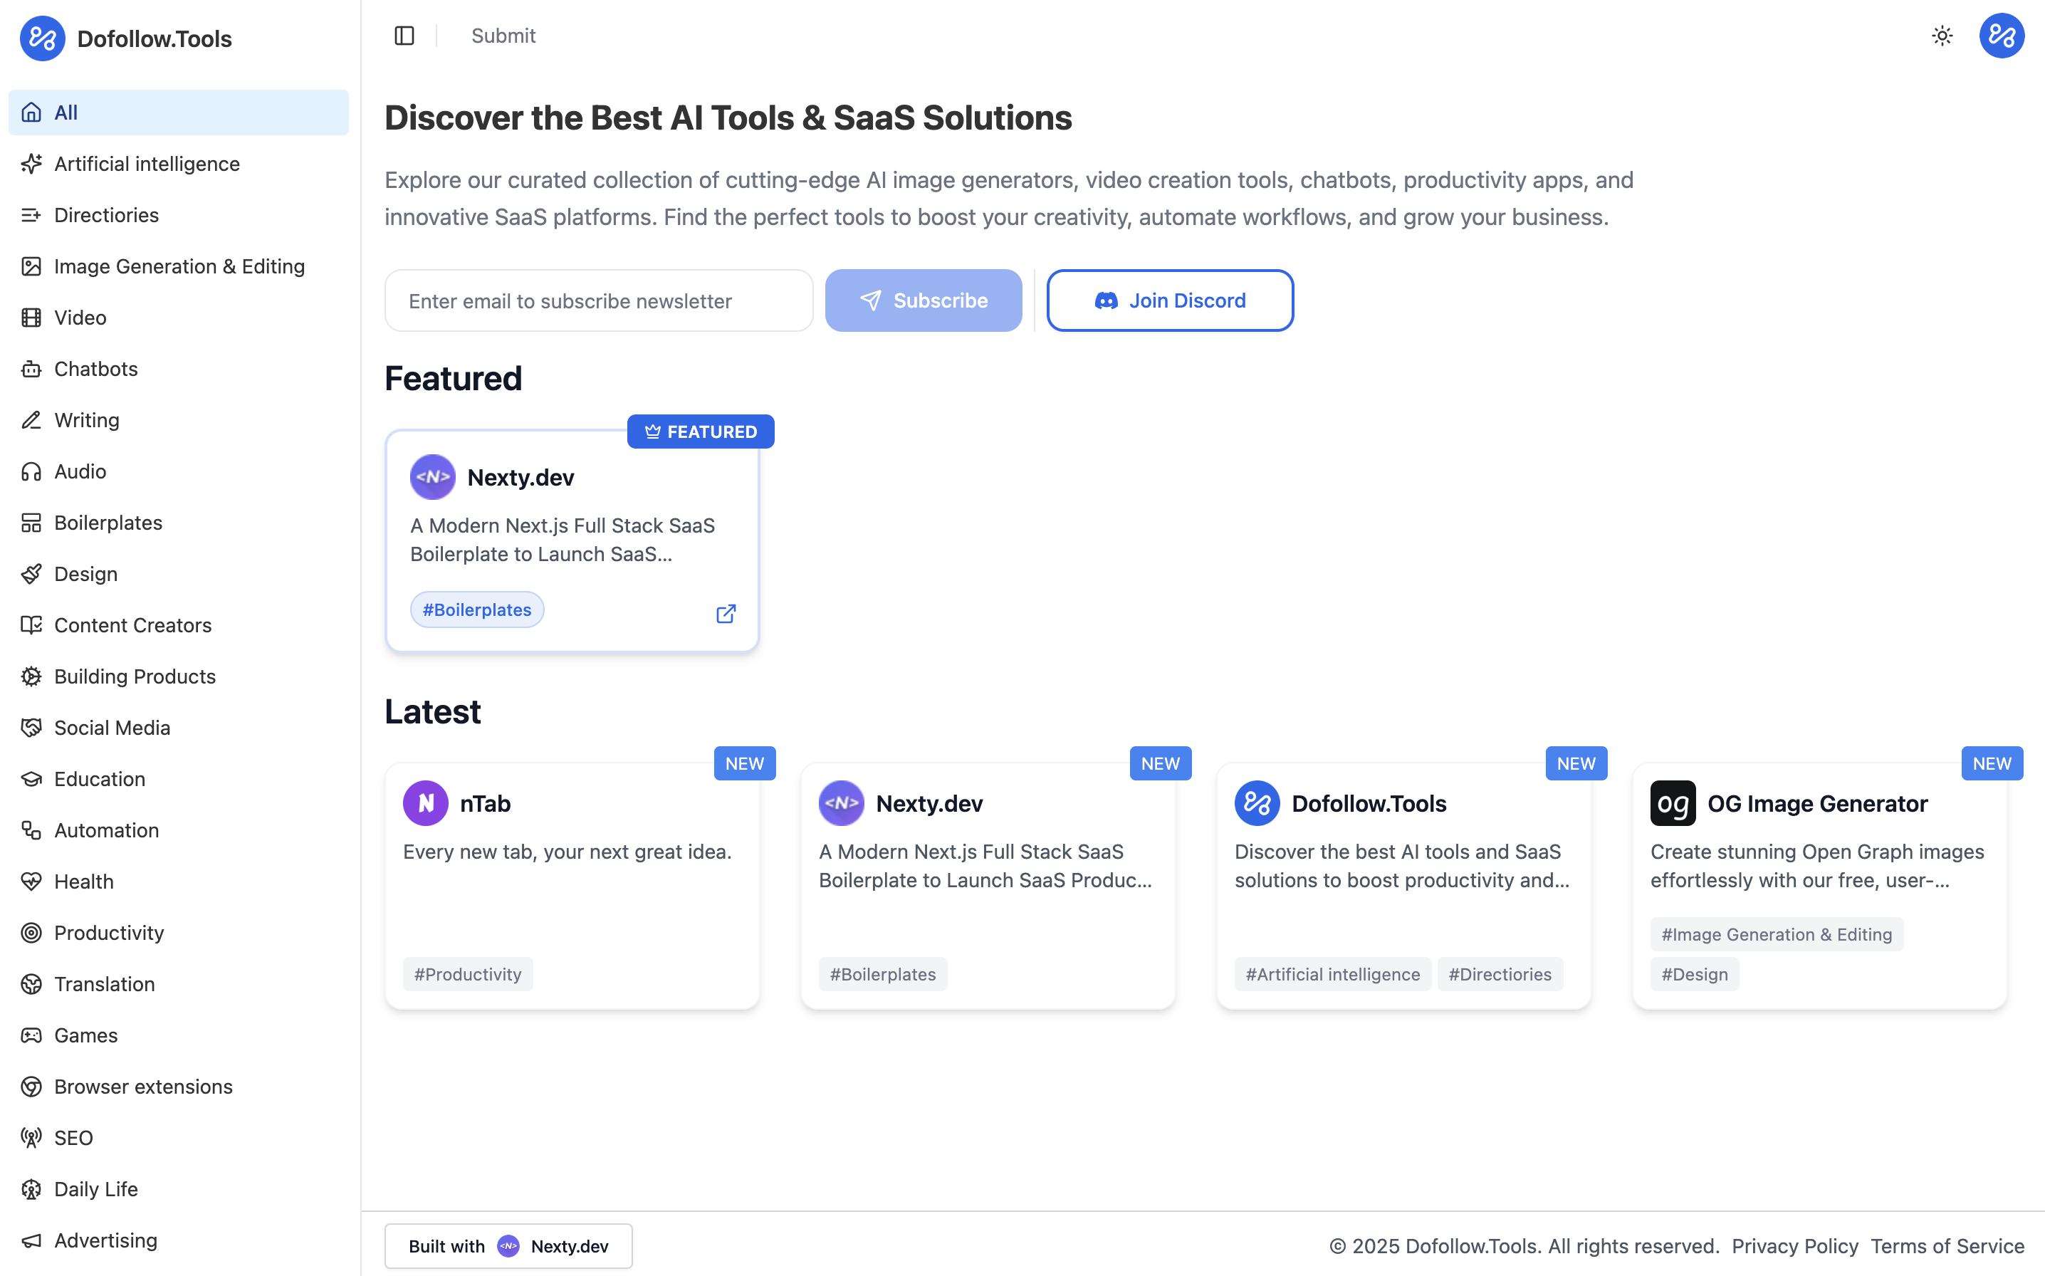Open Artificial intelligence category
Screen dimensions: 2045x1276
[x=146, y=164]
